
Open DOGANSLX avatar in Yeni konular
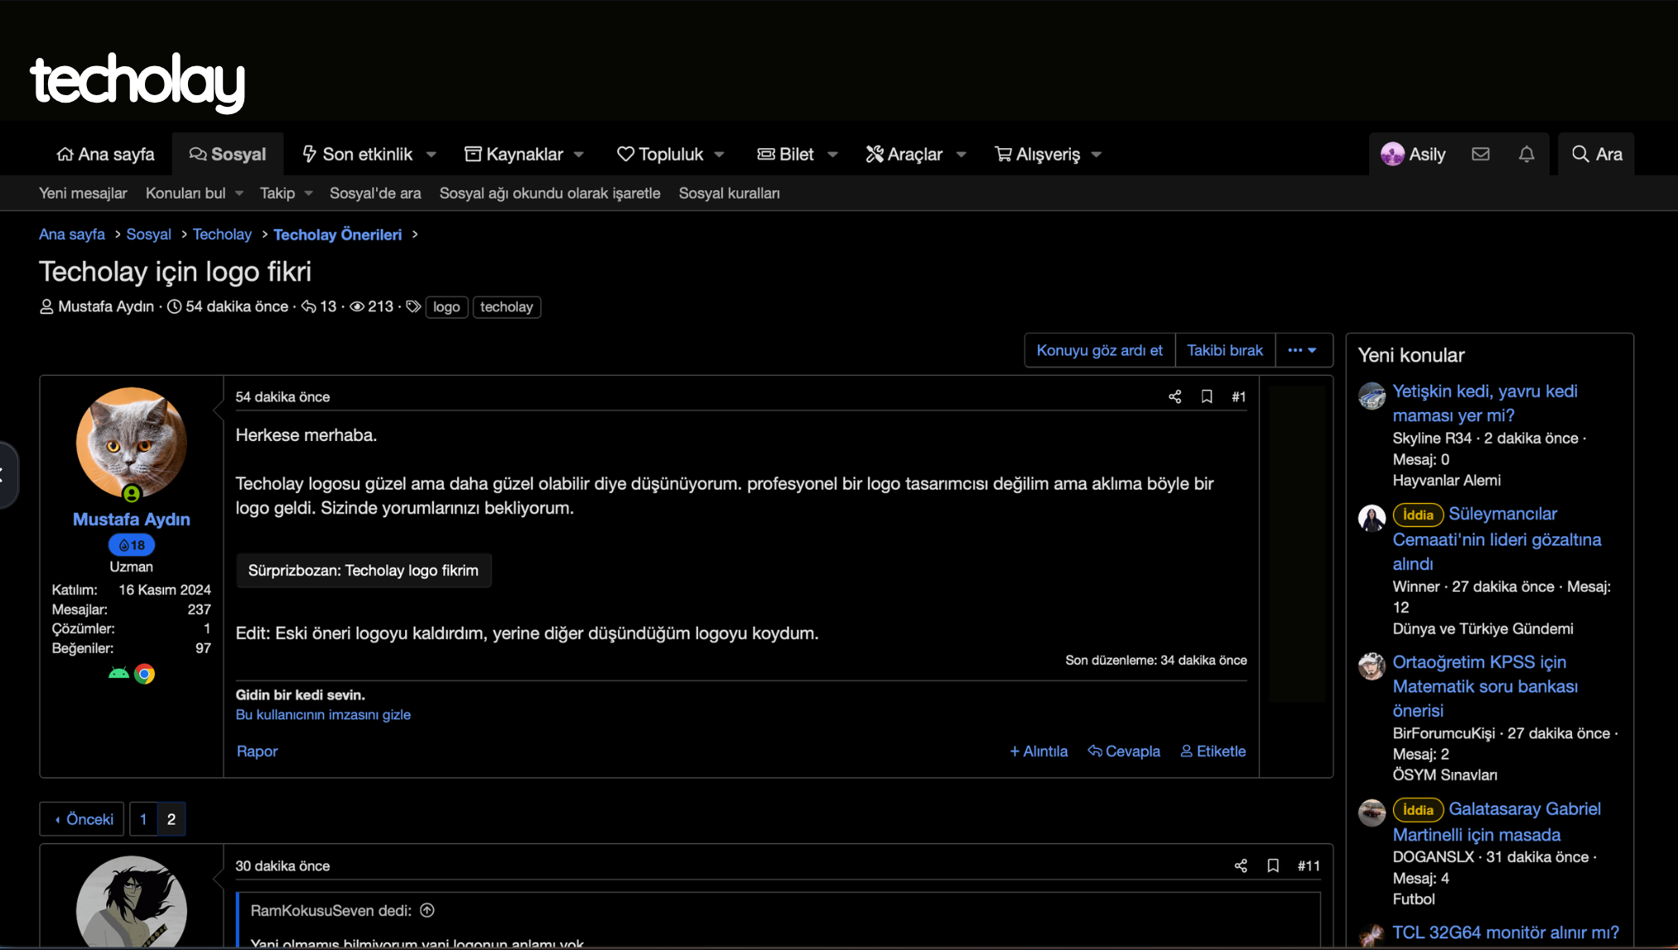[1372, 813]
